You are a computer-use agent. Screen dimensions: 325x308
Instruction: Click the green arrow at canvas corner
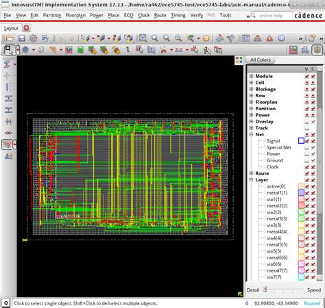click(240, 294)
